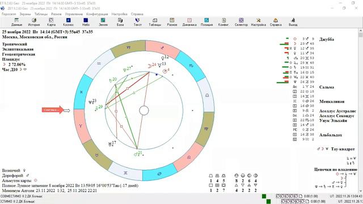The height and width of the screenshot is (204, 363).
Task: Click the star name Унук Эльхайя
Action: [333, 121]
